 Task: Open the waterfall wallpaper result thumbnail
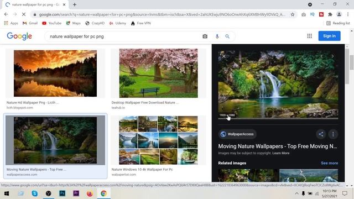click(x=55, y=140)
